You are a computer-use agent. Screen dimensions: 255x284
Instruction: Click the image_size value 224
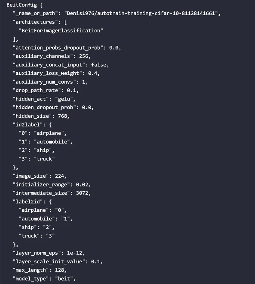pos(60,176)
